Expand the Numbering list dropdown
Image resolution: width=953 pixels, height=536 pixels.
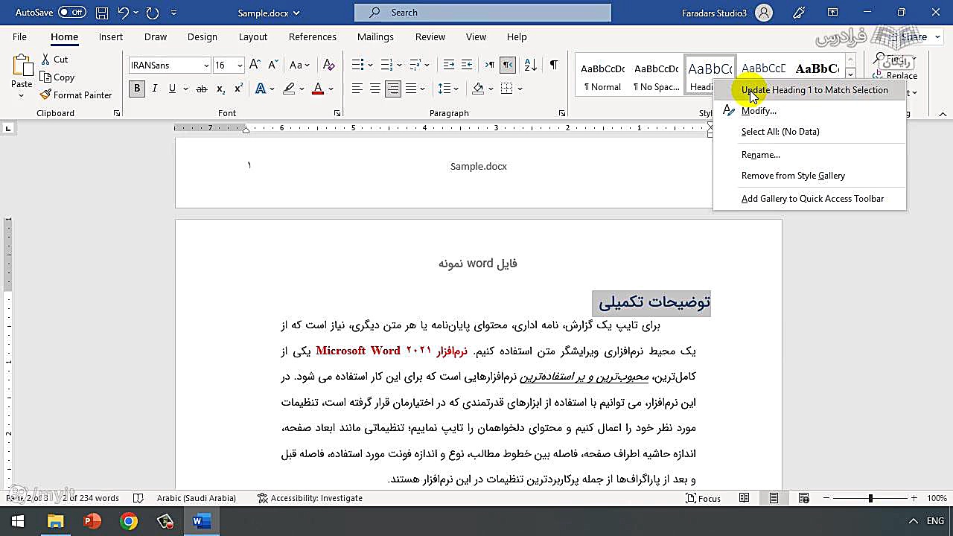click(x=399, y=66)
